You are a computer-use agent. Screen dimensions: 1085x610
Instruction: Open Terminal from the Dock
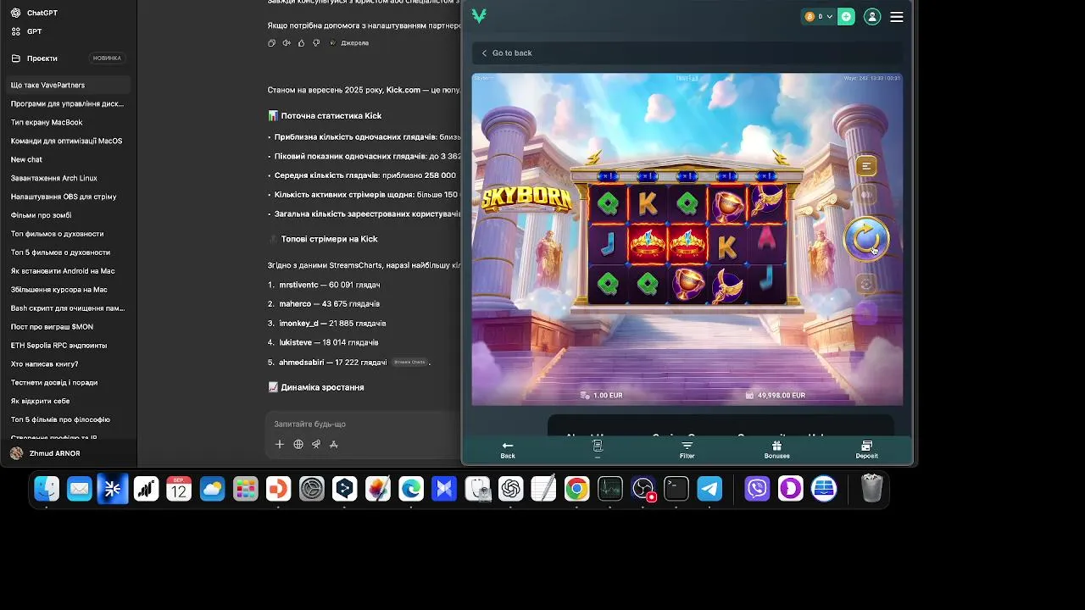(676, 489)
